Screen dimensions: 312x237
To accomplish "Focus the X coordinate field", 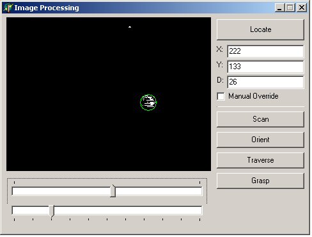I will click(x=265, y=51).
